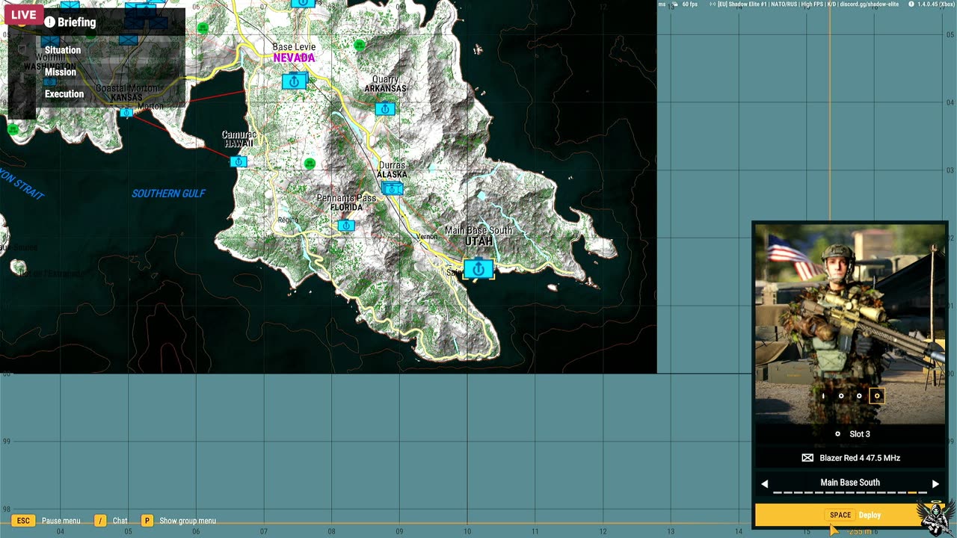This screenshot has width=957, height=538.
Task: Open the Execution briefing section
Action: pos(64,94)
